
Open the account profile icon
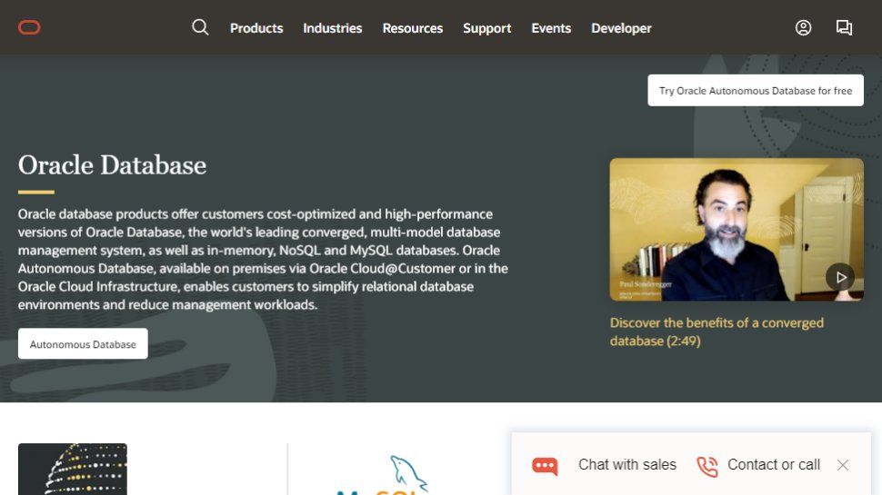(803, 27)
